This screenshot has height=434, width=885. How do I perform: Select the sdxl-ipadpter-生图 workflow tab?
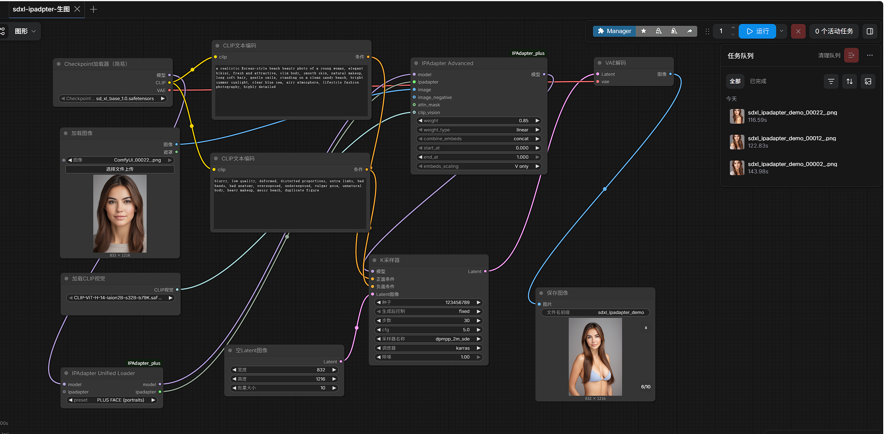(41, 9)
